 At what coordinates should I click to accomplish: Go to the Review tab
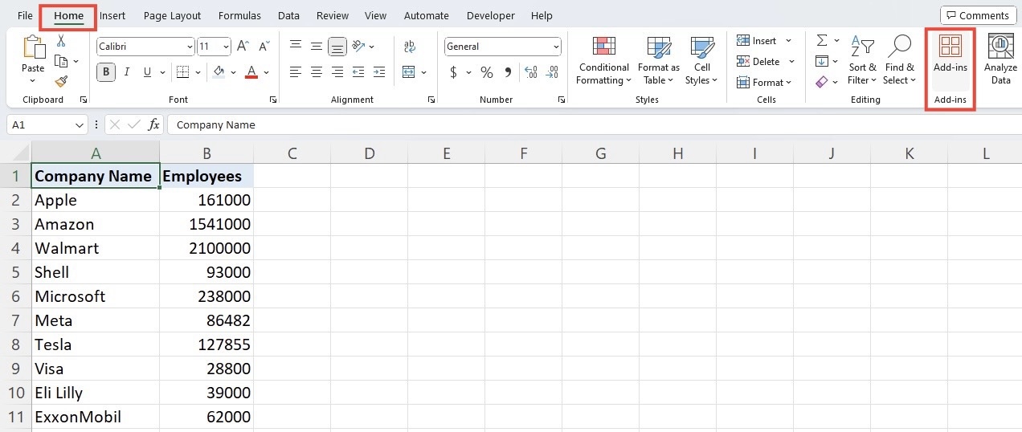point(333,15)
